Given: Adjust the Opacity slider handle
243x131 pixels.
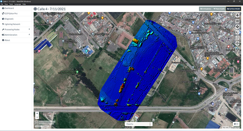Looking at the screenshot, I should (x=150, y=124).
